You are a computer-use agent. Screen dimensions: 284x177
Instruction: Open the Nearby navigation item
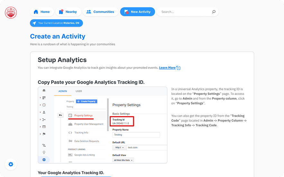[x=68, y=12]
